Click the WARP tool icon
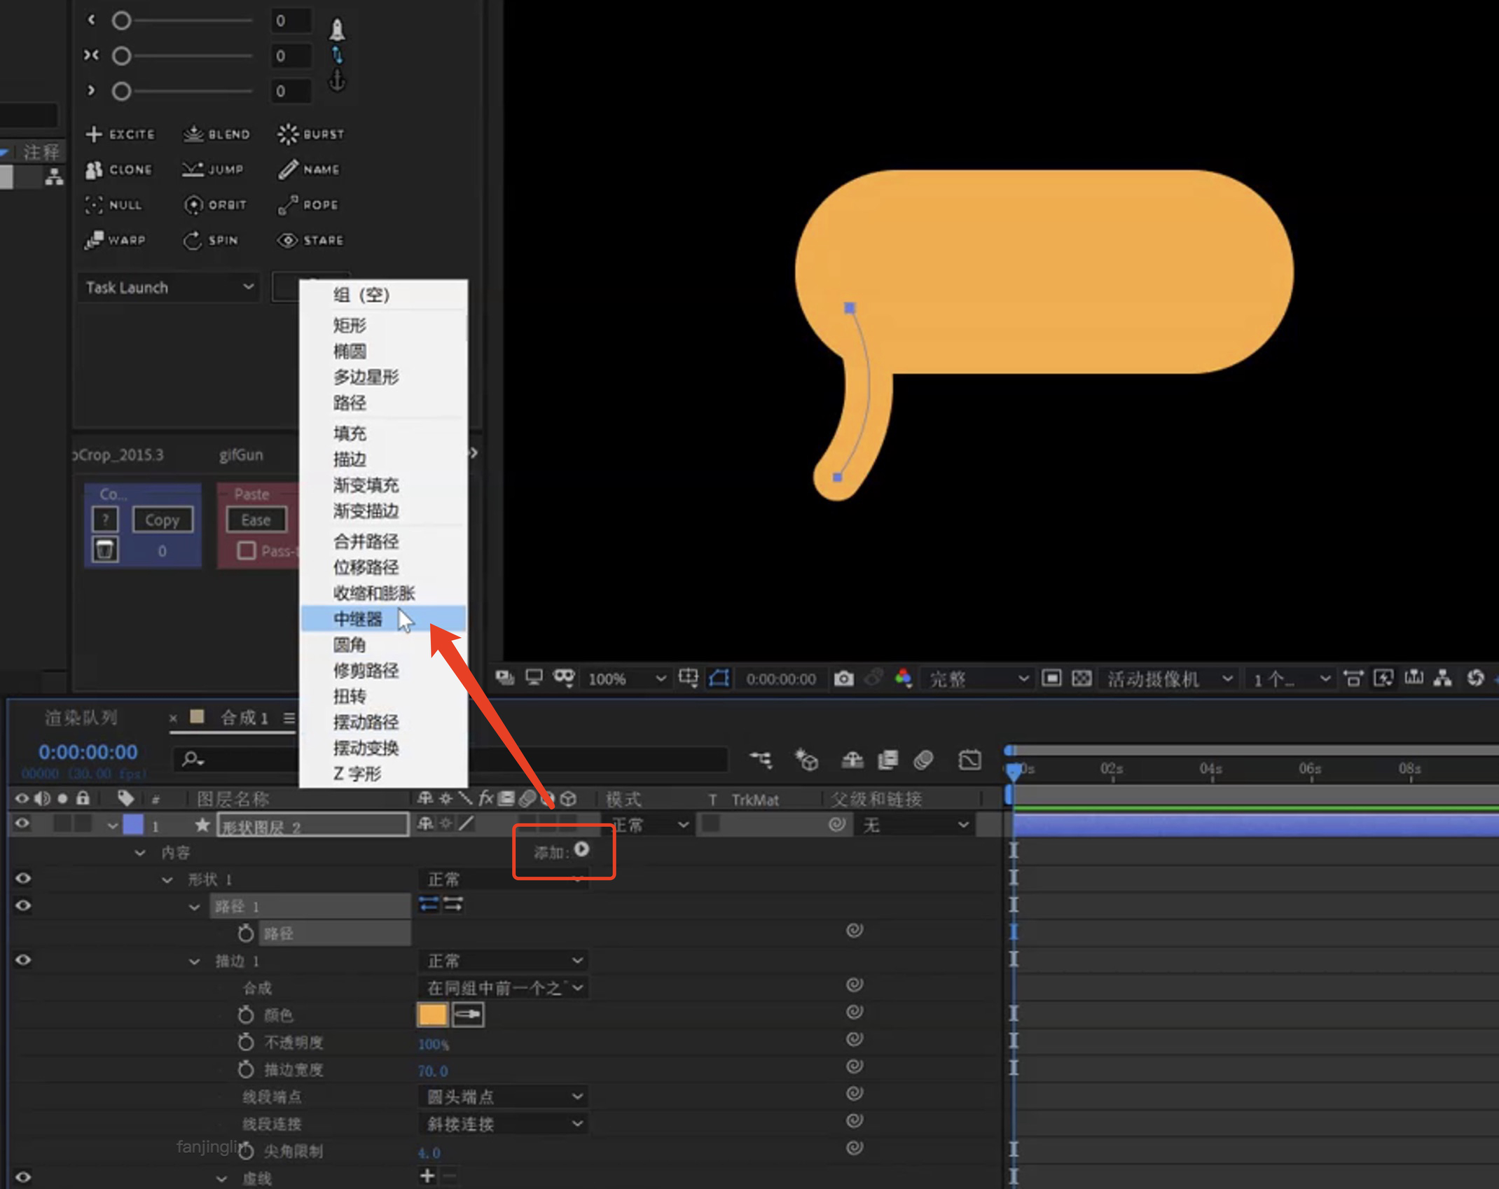Screen dimensions: 1499x1189 94,240
